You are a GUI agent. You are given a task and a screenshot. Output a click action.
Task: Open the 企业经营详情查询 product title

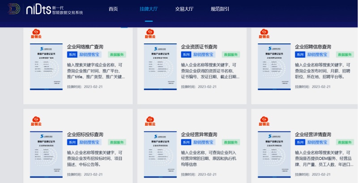313,134
